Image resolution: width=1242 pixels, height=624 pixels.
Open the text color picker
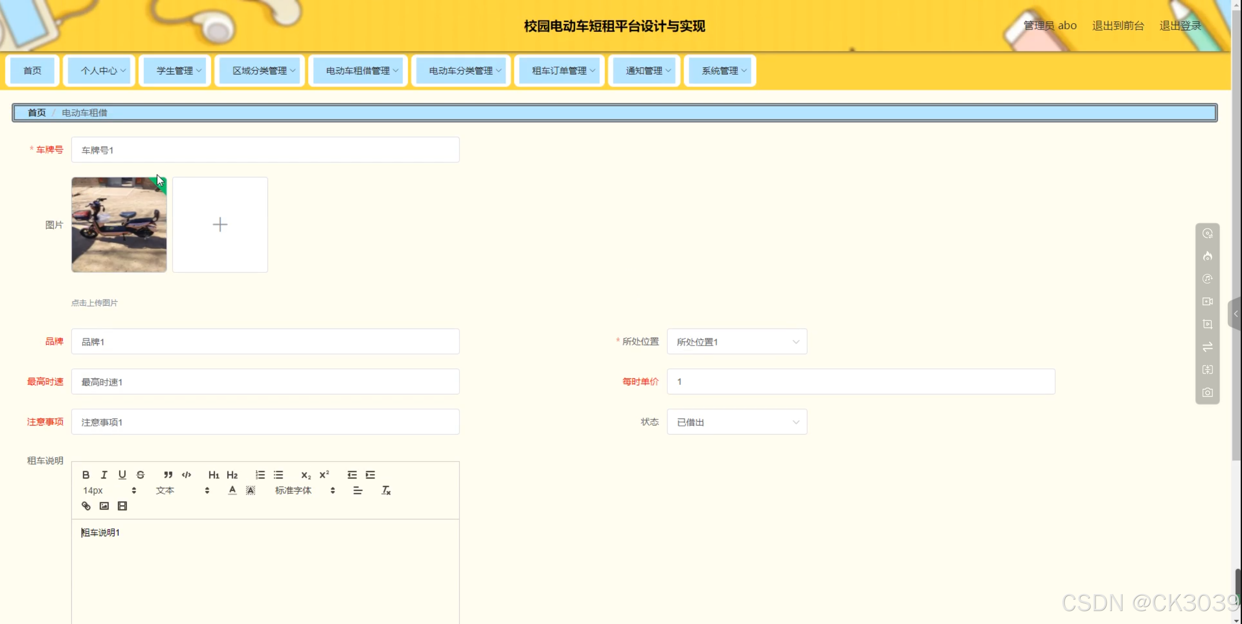point(232,490)
